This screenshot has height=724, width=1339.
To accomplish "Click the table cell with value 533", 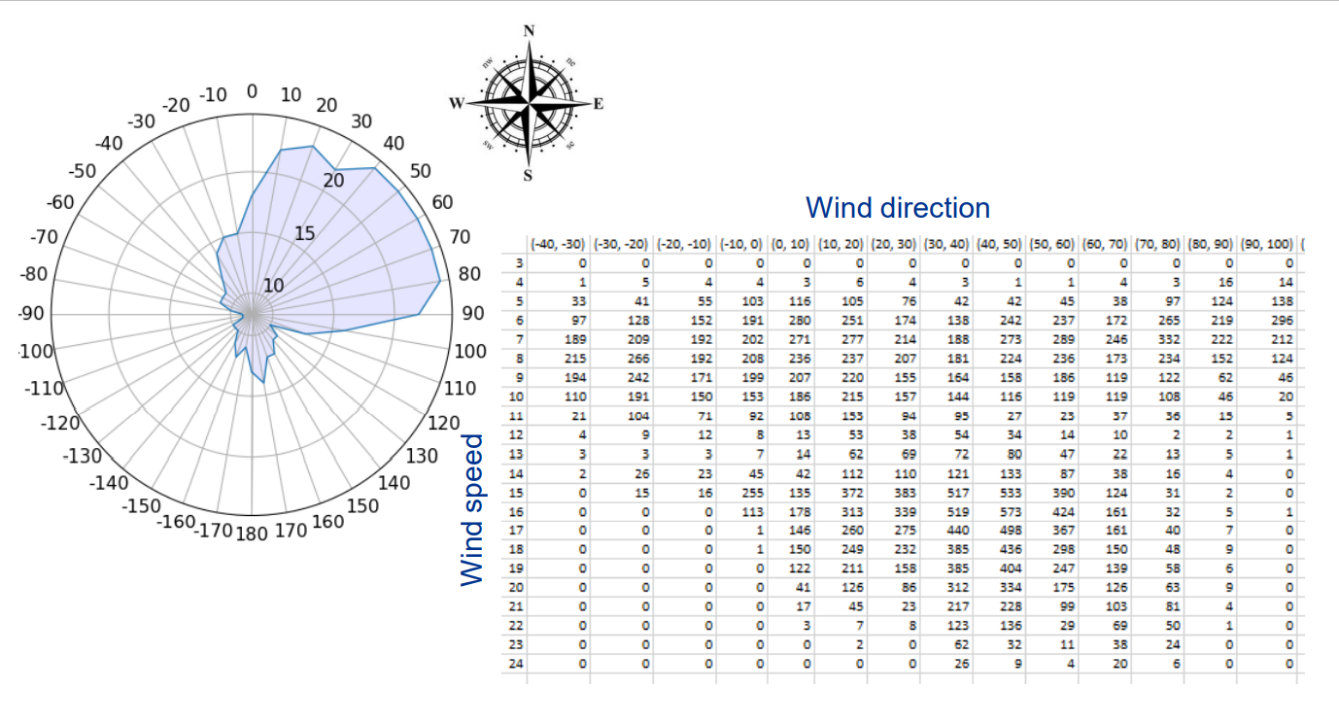I will (1012, 494).
